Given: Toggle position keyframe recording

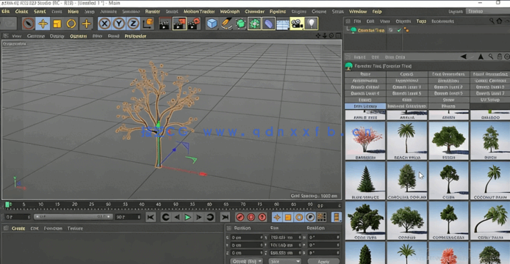Looking at the screenshot, I should [x=277, y=217].
